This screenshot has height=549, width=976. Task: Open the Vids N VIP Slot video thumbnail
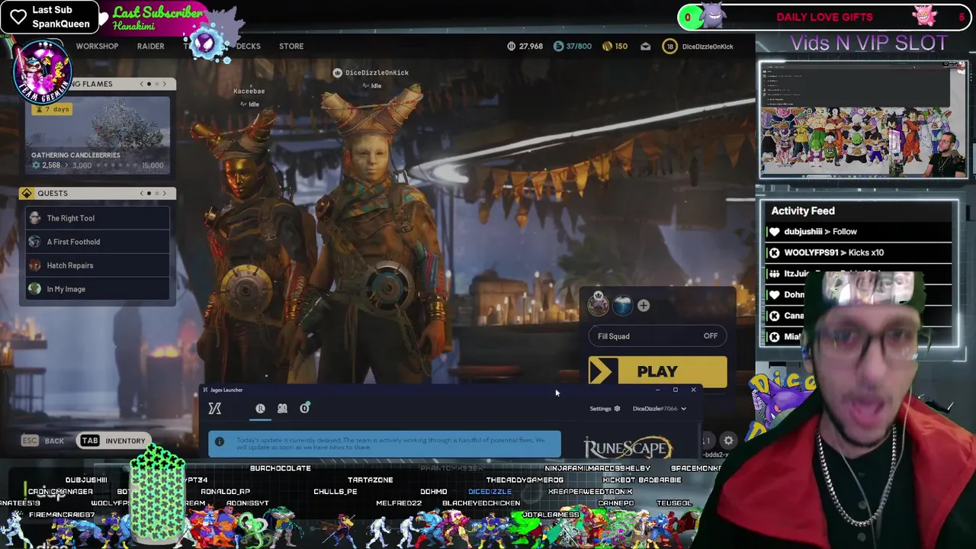pyautogui.click(x=863, y=120)
